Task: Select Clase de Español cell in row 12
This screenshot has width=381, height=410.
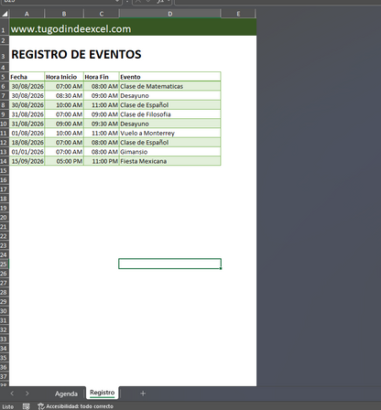Action: pos(170,143)
